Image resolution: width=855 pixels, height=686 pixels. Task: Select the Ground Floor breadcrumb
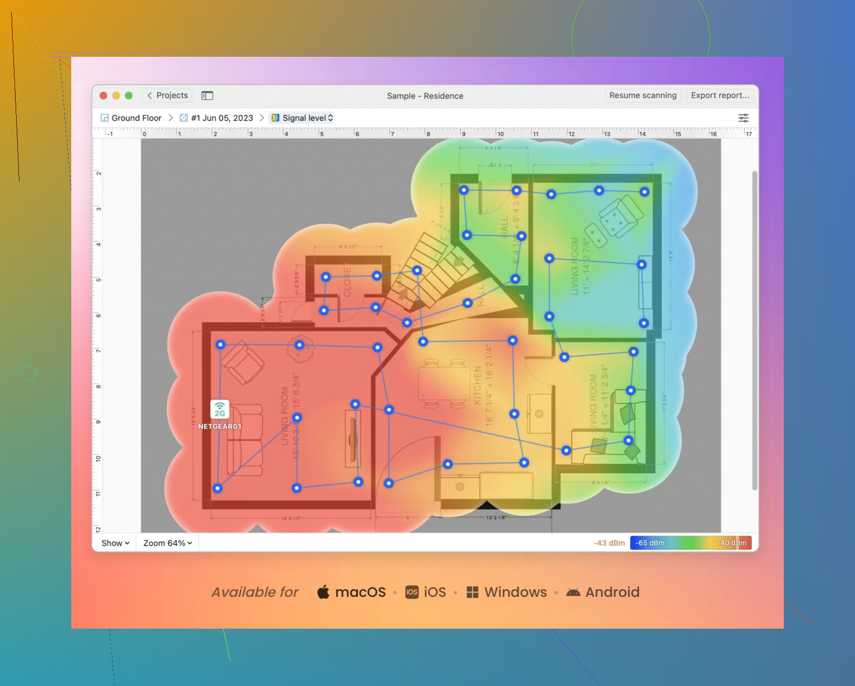coord(136,118)
